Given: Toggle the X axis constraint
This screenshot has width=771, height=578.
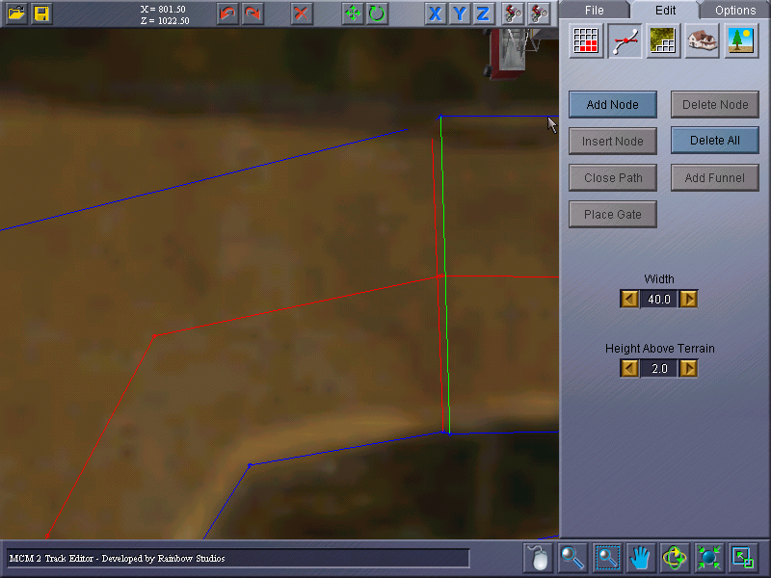Looking at the screenshot, I should click(435, 13).
